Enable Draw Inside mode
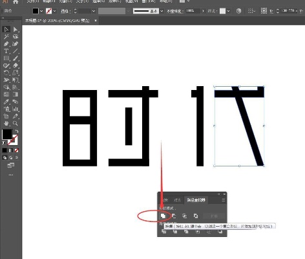Image resolution: width=305 pixels, height=259 pixels. tap(17, 157)
